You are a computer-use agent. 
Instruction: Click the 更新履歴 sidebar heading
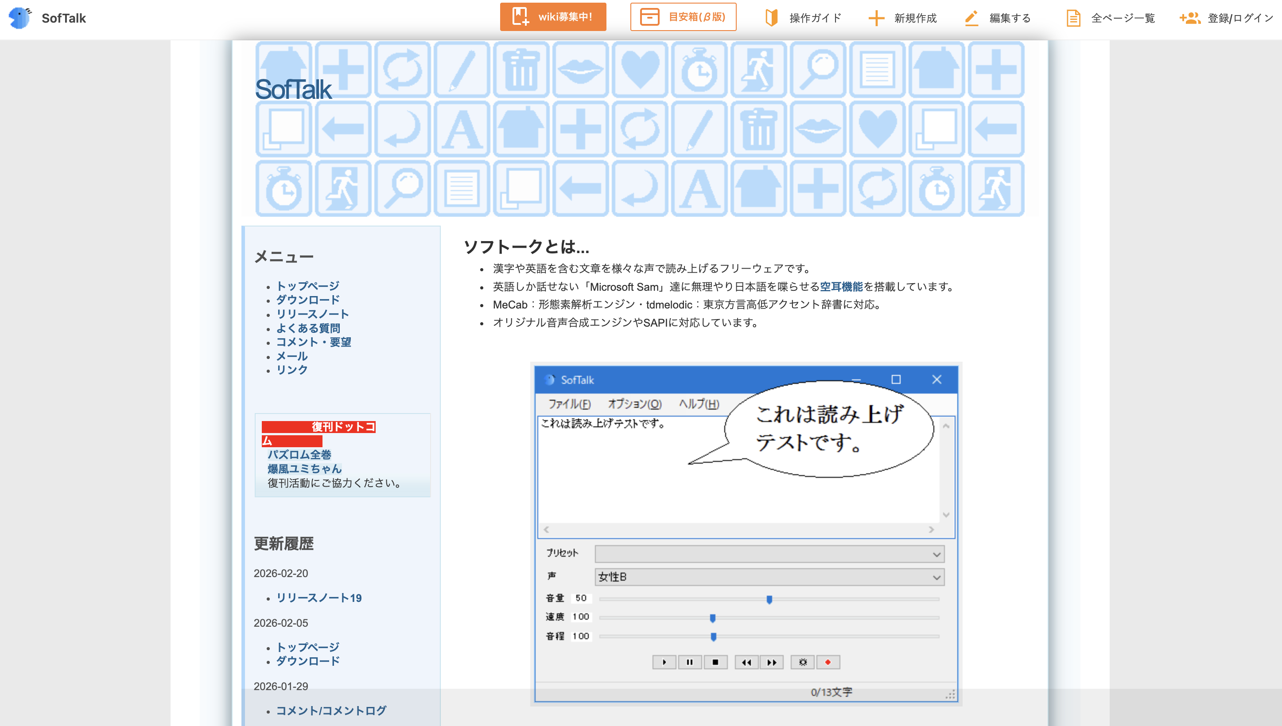pyautogui.click(x=284, y=543)
